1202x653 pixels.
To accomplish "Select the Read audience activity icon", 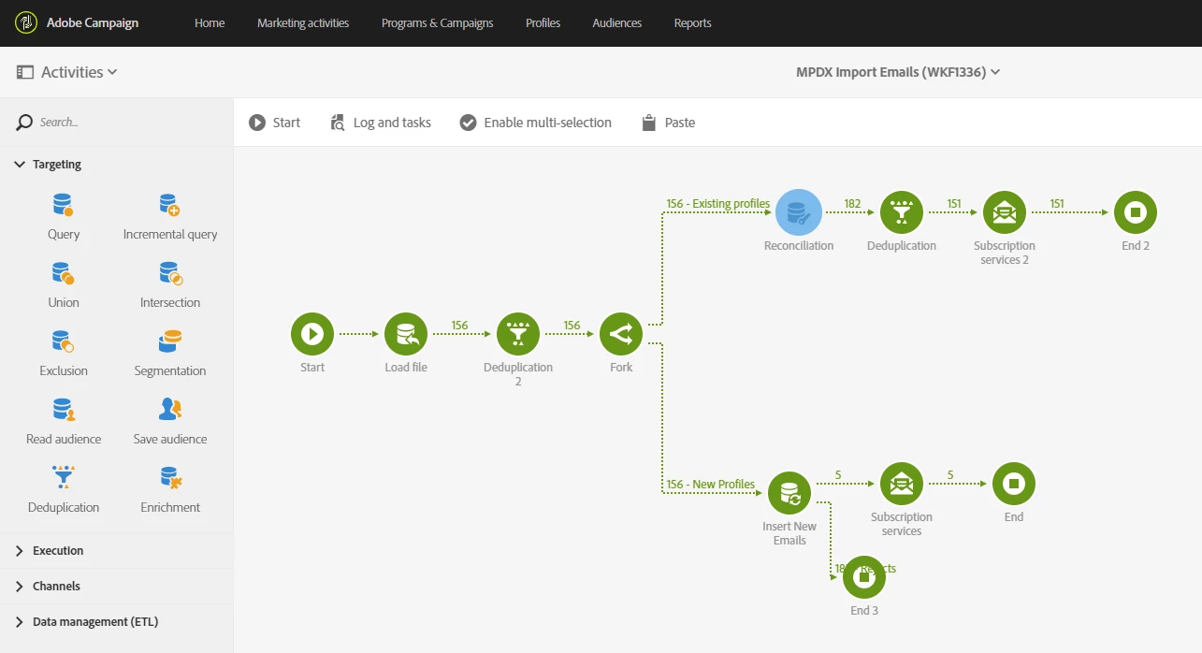I will (x=64, y=410).
